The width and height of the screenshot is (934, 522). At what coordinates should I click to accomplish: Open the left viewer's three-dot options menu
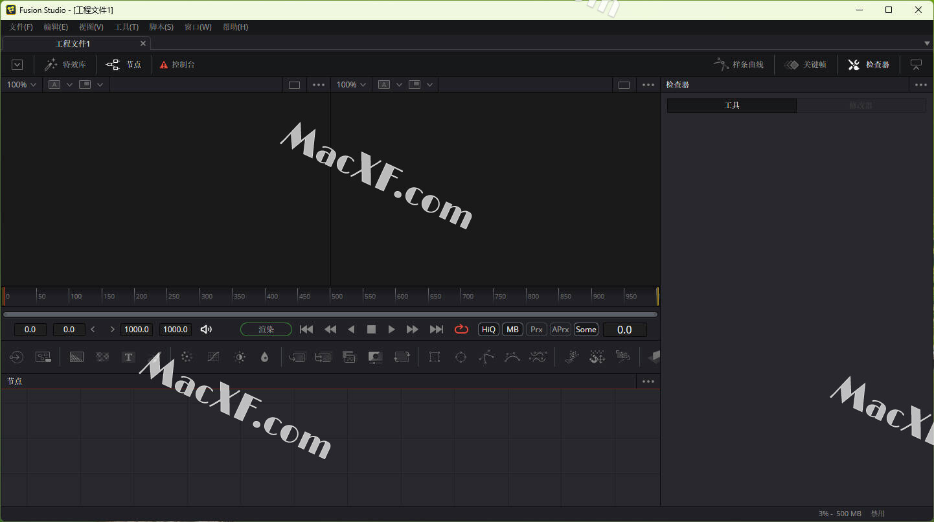point(319,85)
